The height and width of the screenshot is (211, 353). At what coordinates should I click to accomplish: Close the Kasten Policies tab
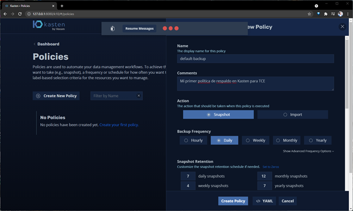tap(53, 6)
